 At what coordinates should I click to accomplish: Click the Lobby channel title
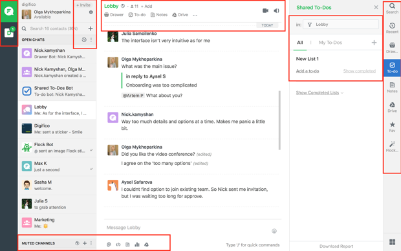pyautogui.click(x=111, y=6)
